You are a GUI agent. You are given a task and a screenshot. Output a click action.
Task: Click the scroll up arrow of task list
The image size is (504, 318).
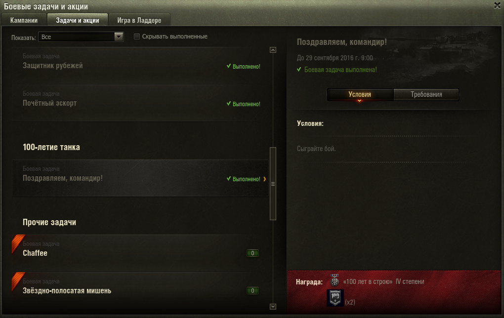tap(273, 50)
